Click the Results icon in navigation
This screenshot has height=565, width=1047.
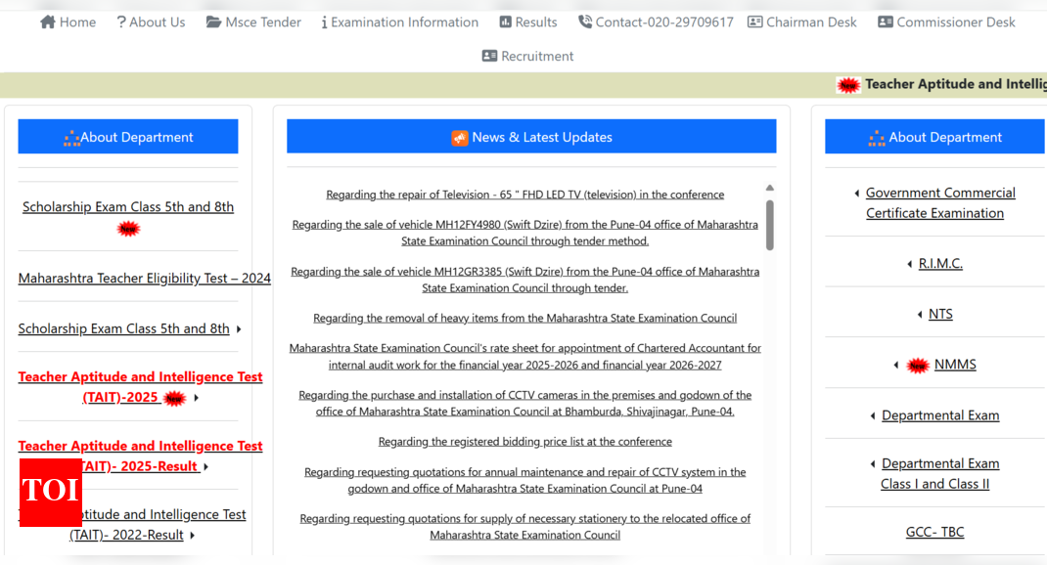point(505,22)
